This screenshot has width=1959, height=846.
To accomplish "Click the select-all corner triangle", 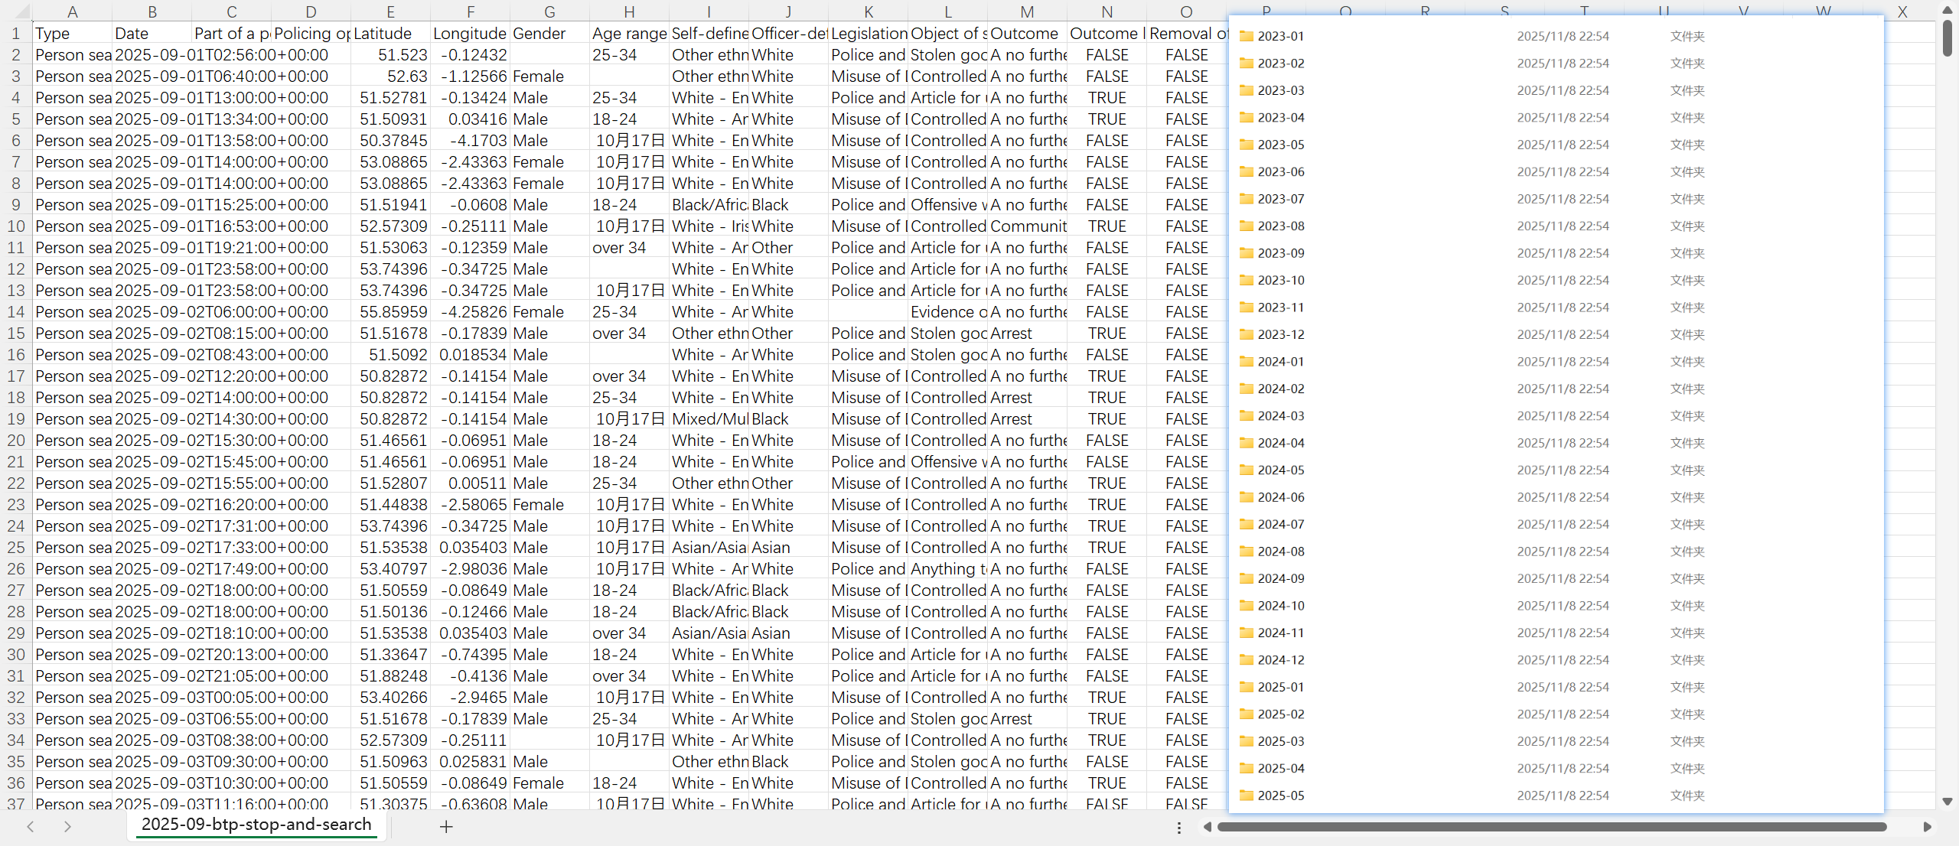I will coord(21,11).
